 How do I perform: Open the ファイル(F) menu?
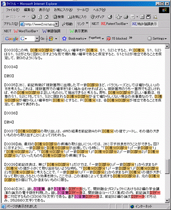(x=13, y=10)
